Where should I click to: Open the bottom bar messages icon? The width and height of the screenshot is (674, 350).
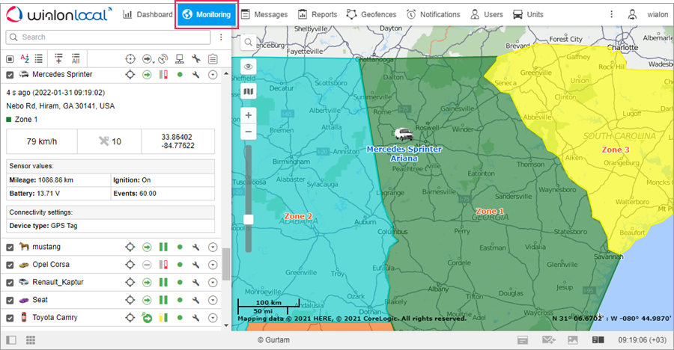[548, 340]
